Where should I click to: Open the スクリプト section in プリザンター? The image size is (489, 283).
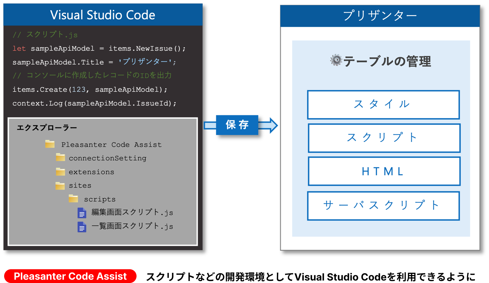tap(384, 138)
